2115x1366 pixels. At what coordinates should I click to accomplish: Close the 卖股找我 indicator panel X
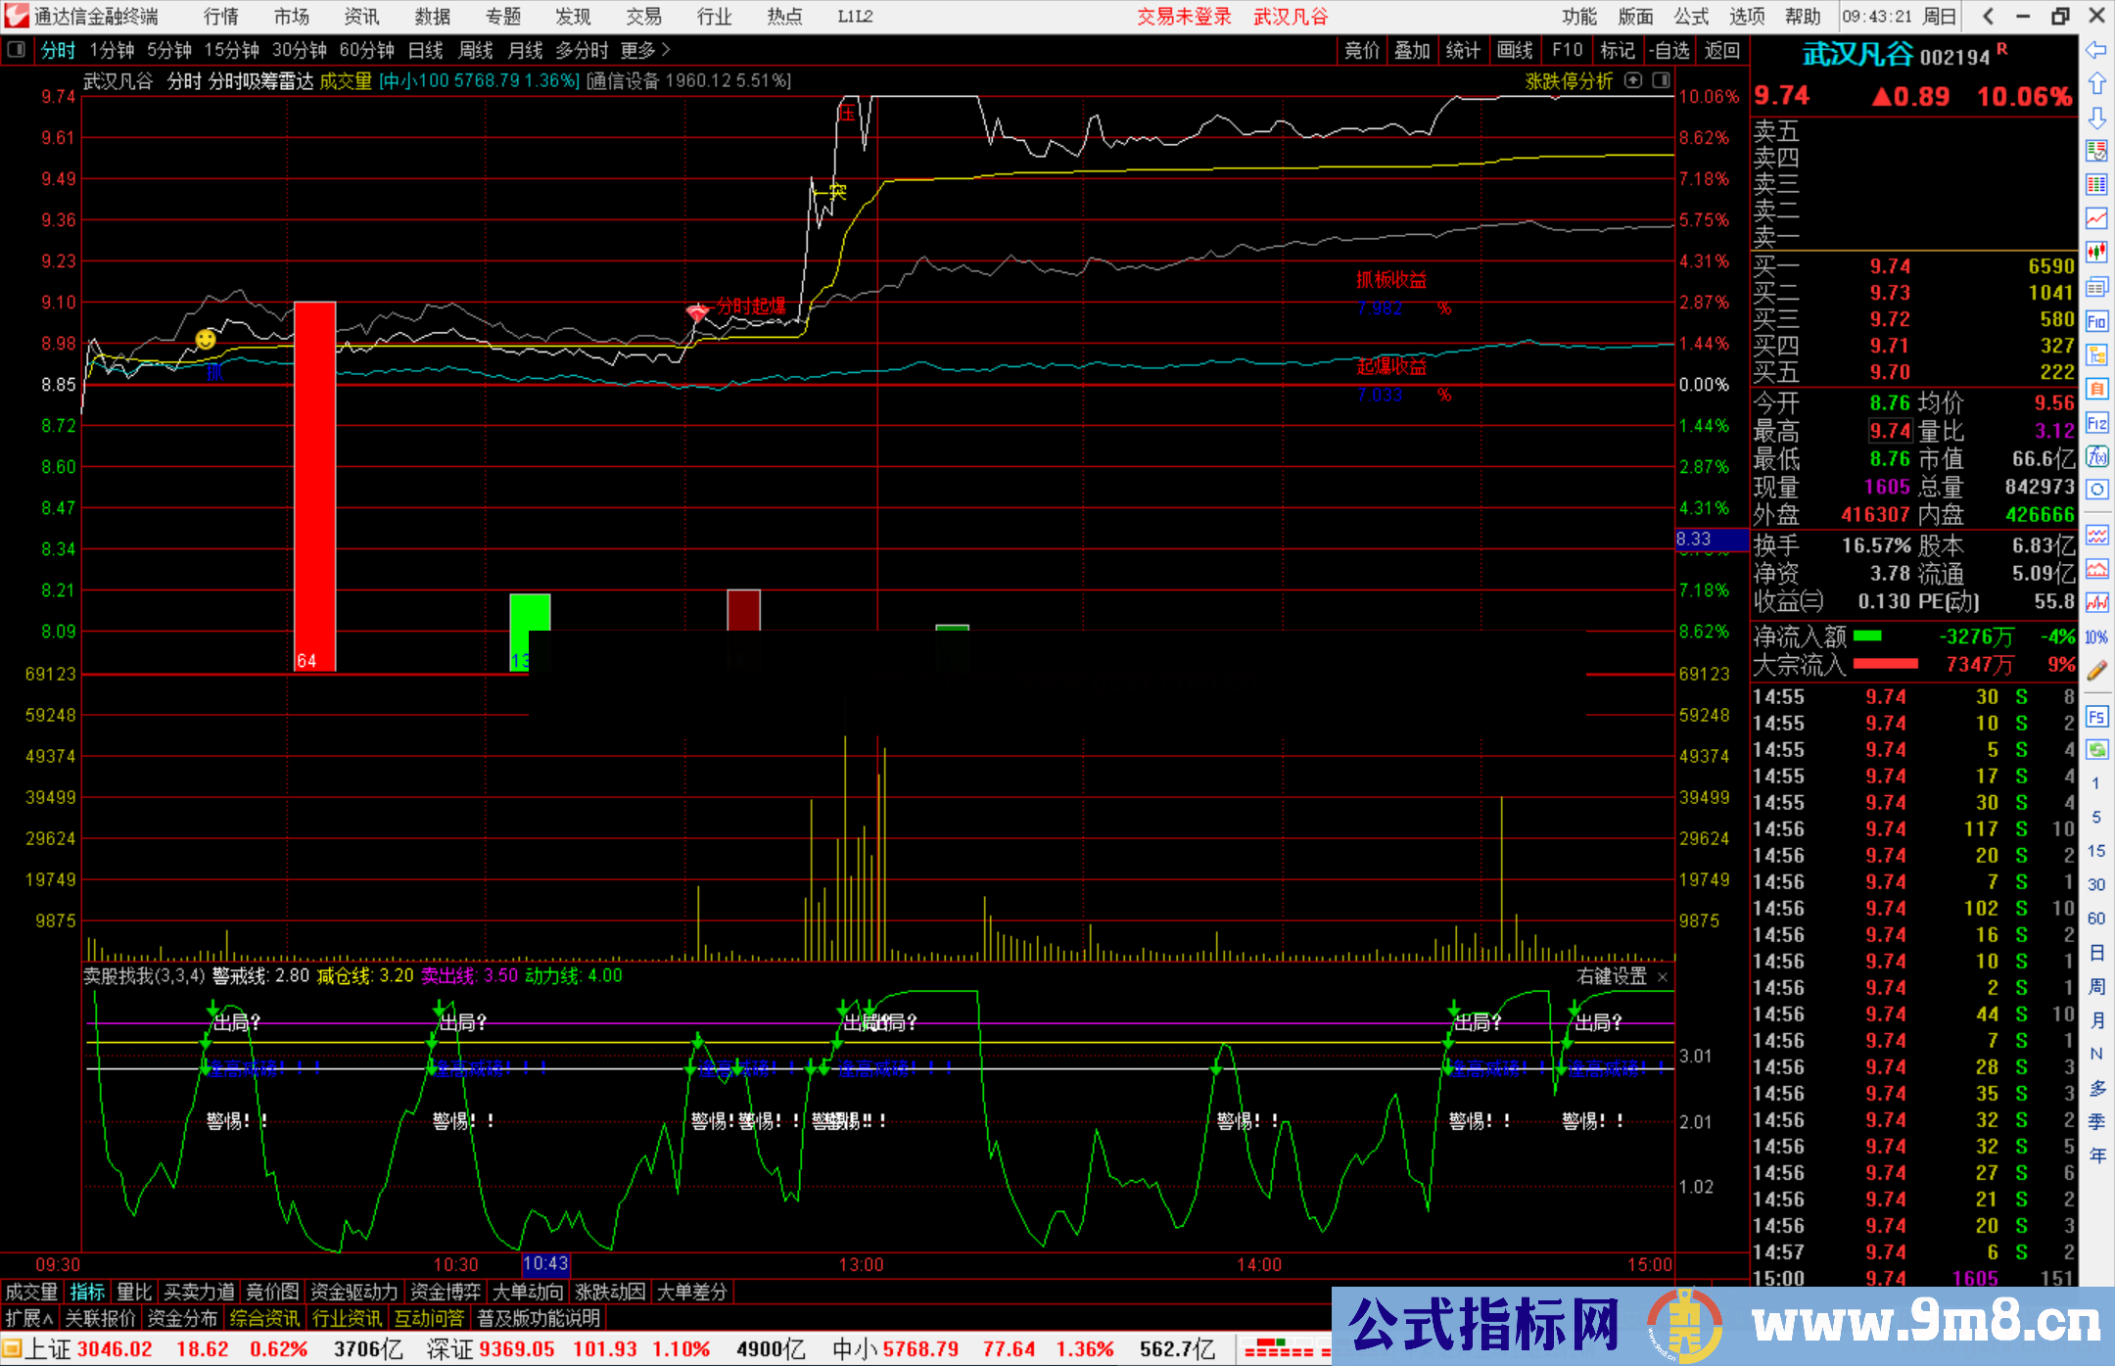click(x=1663, y=977)
